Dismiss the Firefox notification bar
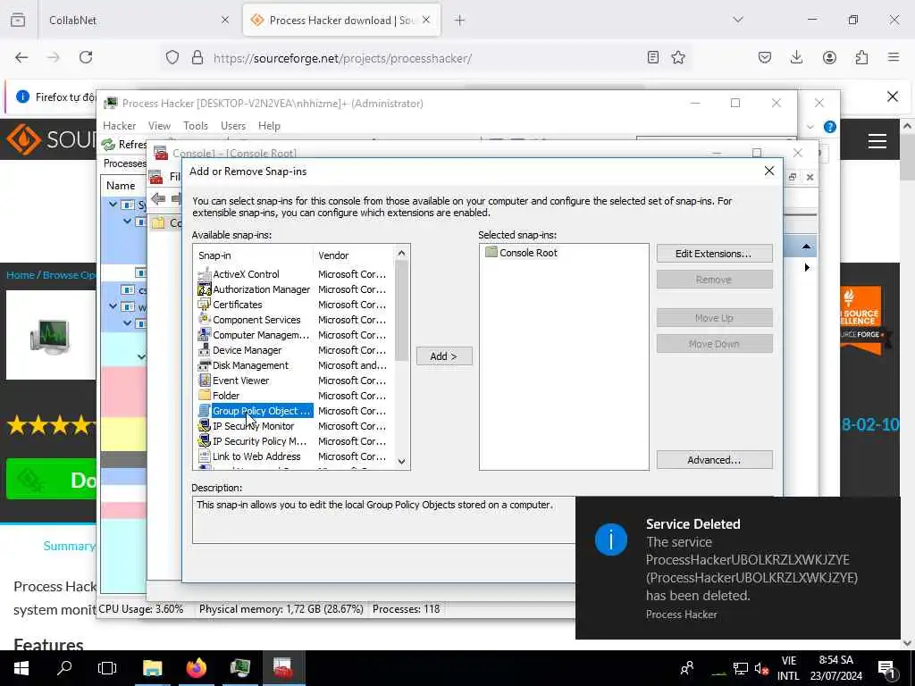915x686 pixels. 893,96
